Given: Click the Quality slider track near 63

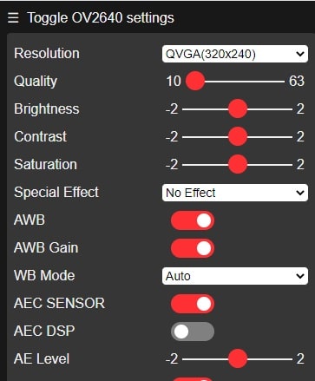Looking at the screenshot, I should point(278,82).
